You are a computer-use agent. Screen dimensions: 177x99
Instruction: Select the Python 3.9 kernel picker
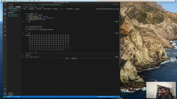(108, 9)
